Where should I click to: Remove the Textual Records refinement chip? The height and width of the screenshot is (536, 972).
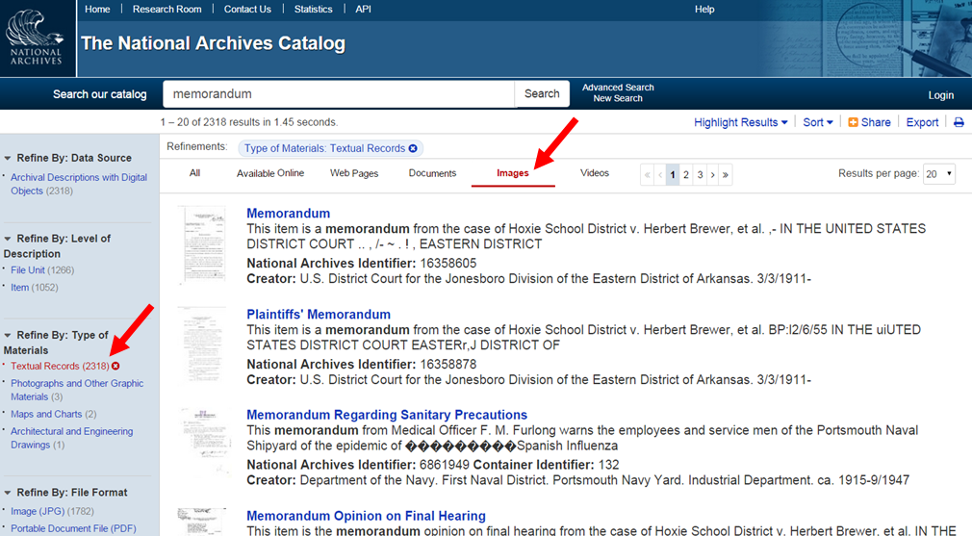pos(413,149)
